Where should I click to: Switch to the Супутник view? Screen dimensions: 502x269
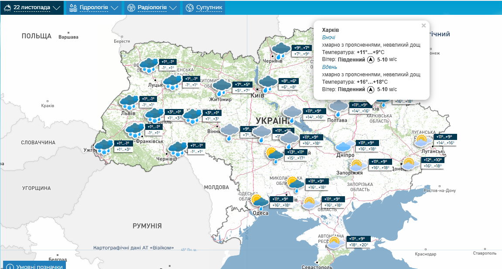tap(204, 8)
